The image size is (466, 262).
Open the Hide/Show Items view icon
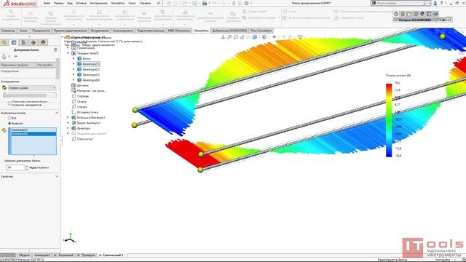click(275, 37)
